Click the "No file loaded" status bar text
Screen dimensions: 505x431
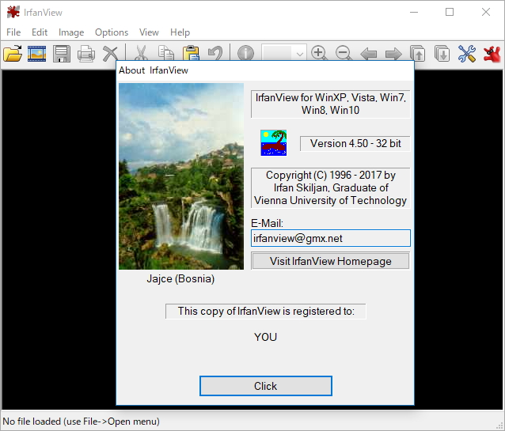pos(82,422)
